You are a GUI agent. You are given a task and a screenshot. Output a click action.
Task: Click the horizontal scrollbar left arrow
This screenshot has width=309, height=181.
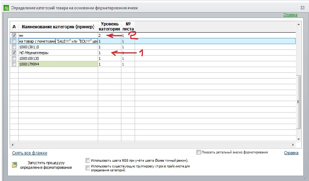[13, 145]
